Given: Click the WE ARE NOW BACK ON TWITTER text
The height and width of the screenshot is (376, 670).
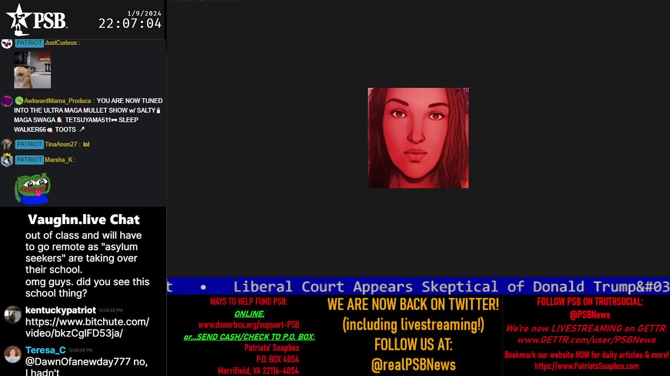Looking at the screenshot, I should 413,304.
